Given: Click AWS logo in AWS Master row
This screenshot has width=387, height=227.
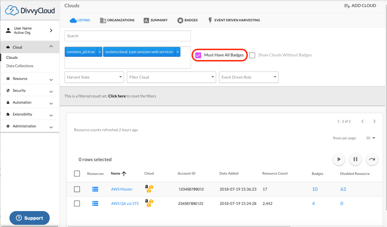Looking at the screenshot, I should point(149,189).
